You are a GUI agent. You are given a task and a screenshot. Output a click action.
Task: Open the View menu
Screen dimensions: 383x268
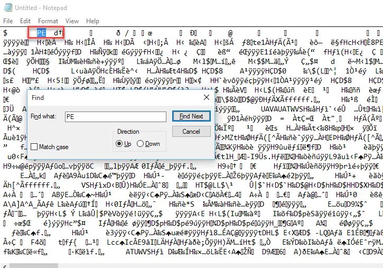pyautogui.click(x=72, y=21)
